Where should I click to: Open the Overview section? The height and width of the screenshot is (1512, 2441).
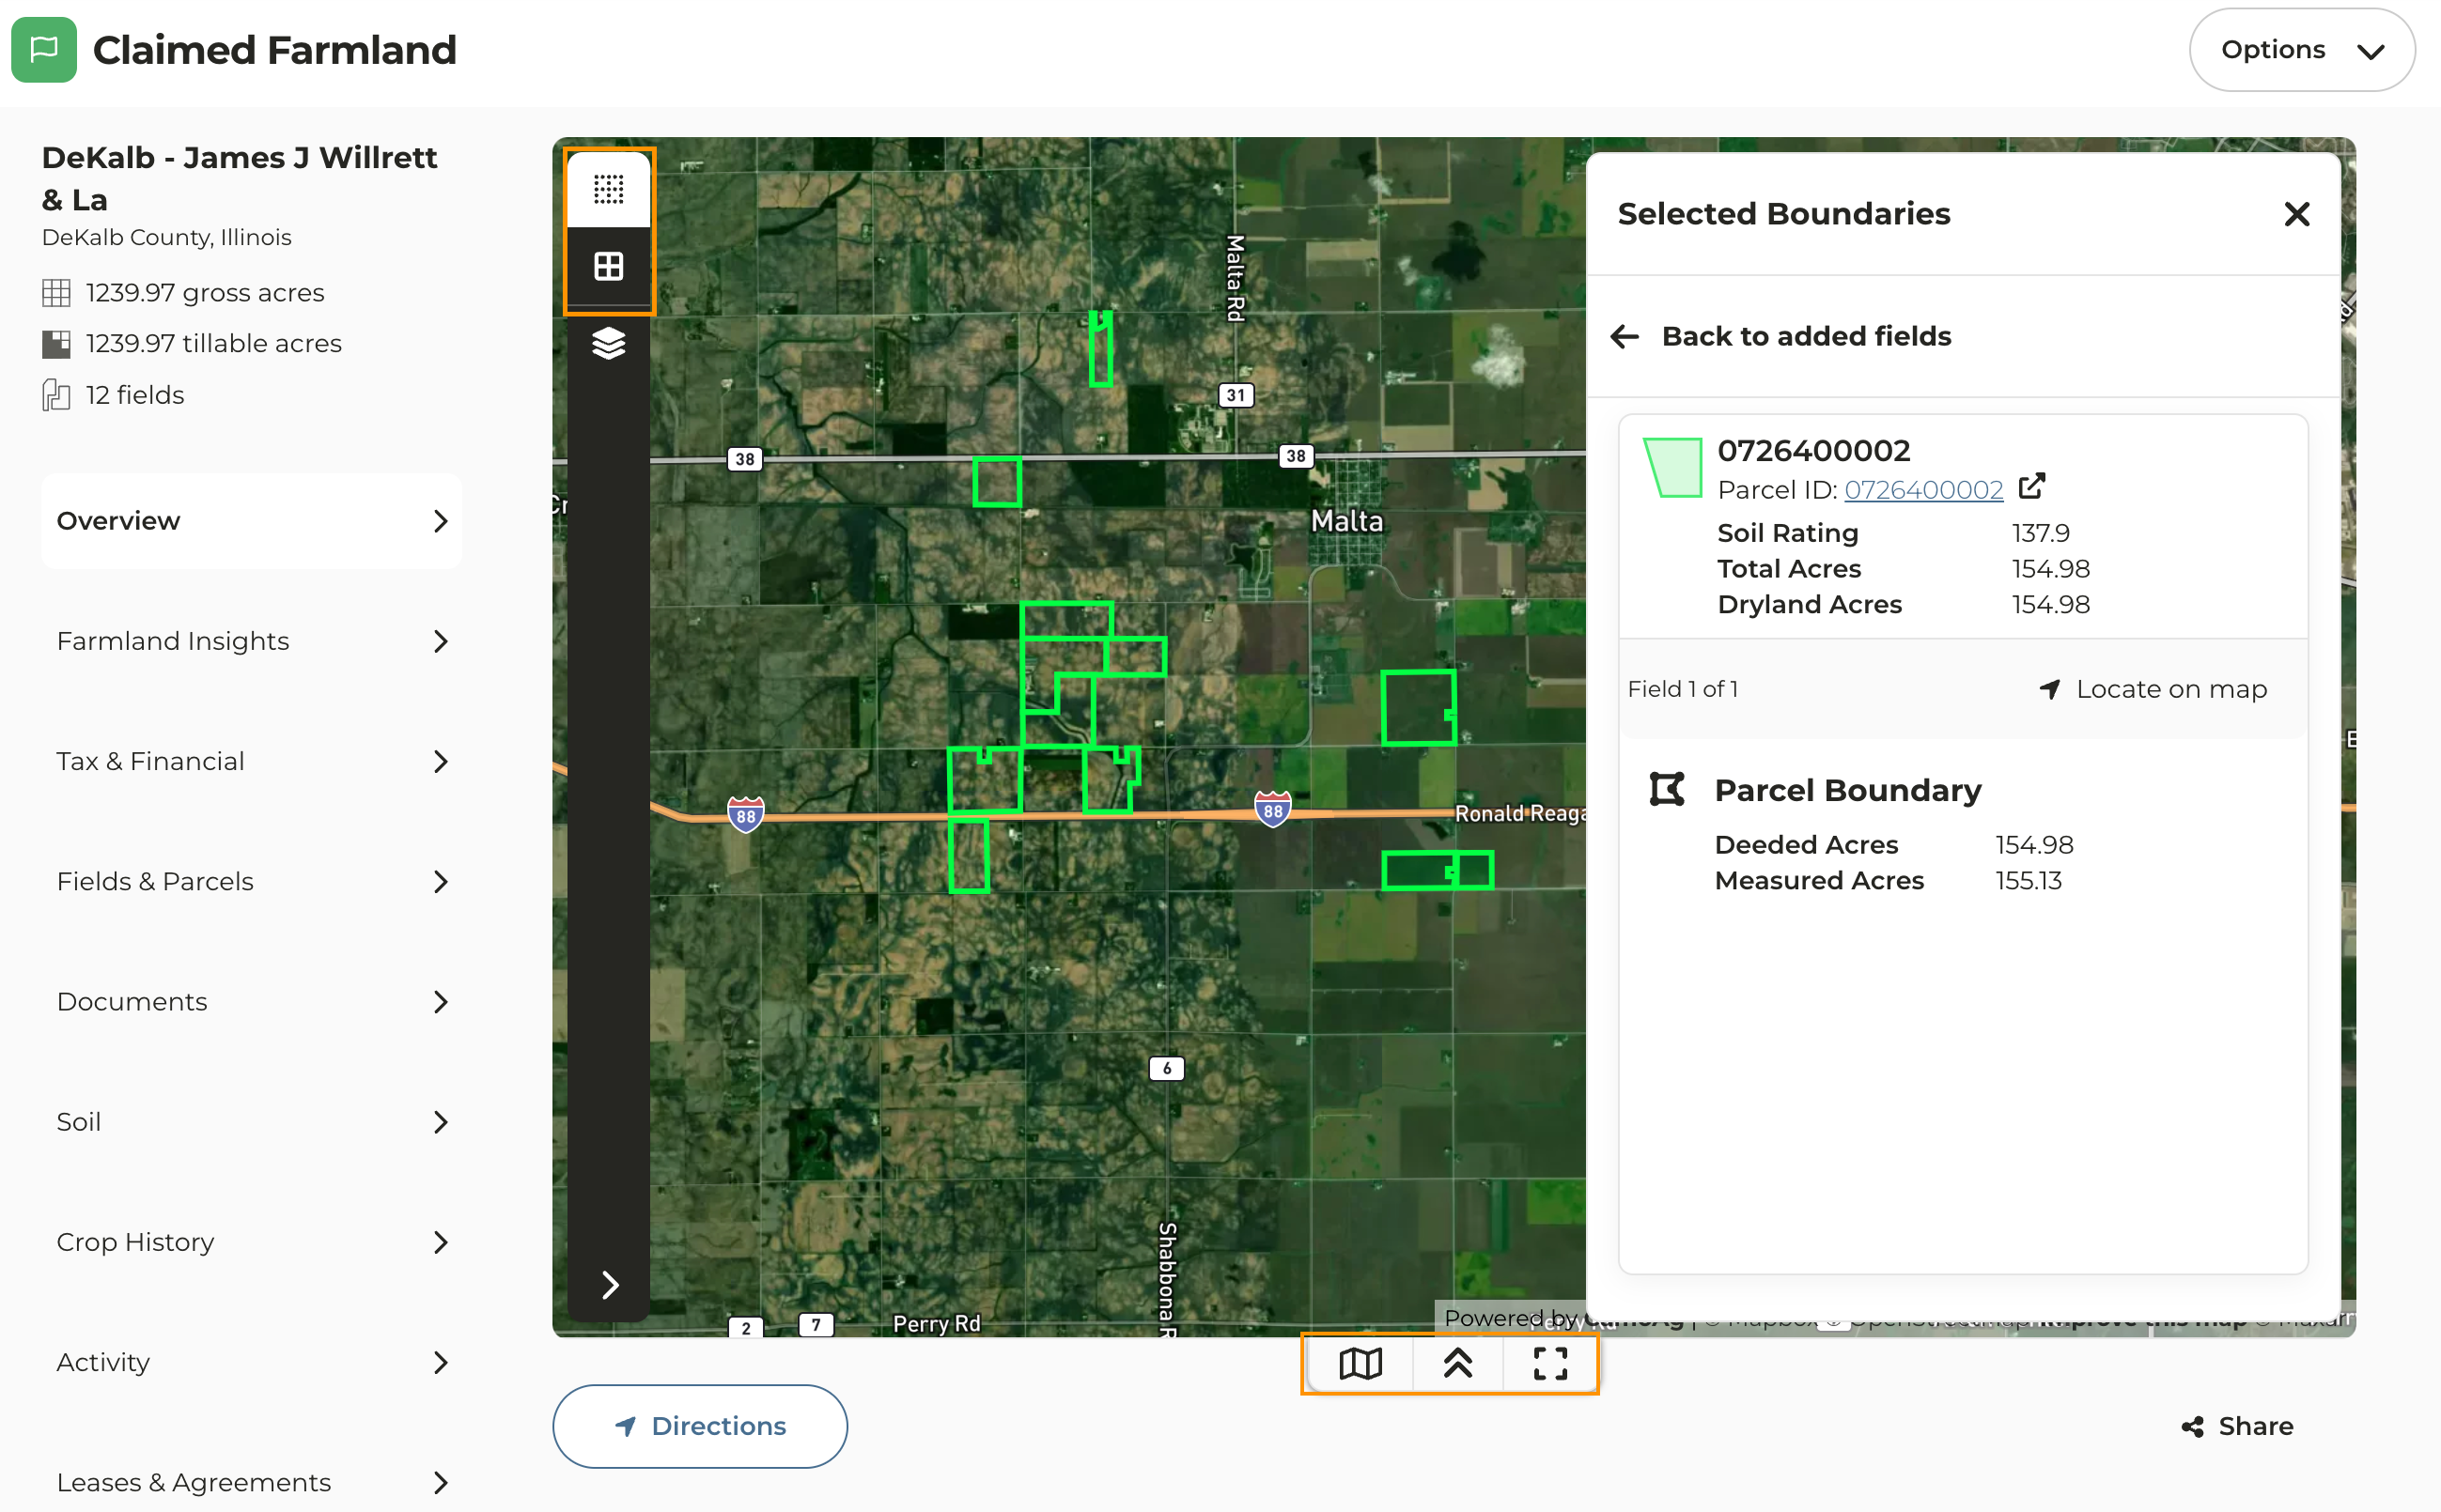(x=251, y=521)
